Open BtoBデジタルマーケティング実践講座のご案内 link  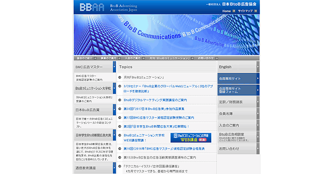(x=155, y=100)
